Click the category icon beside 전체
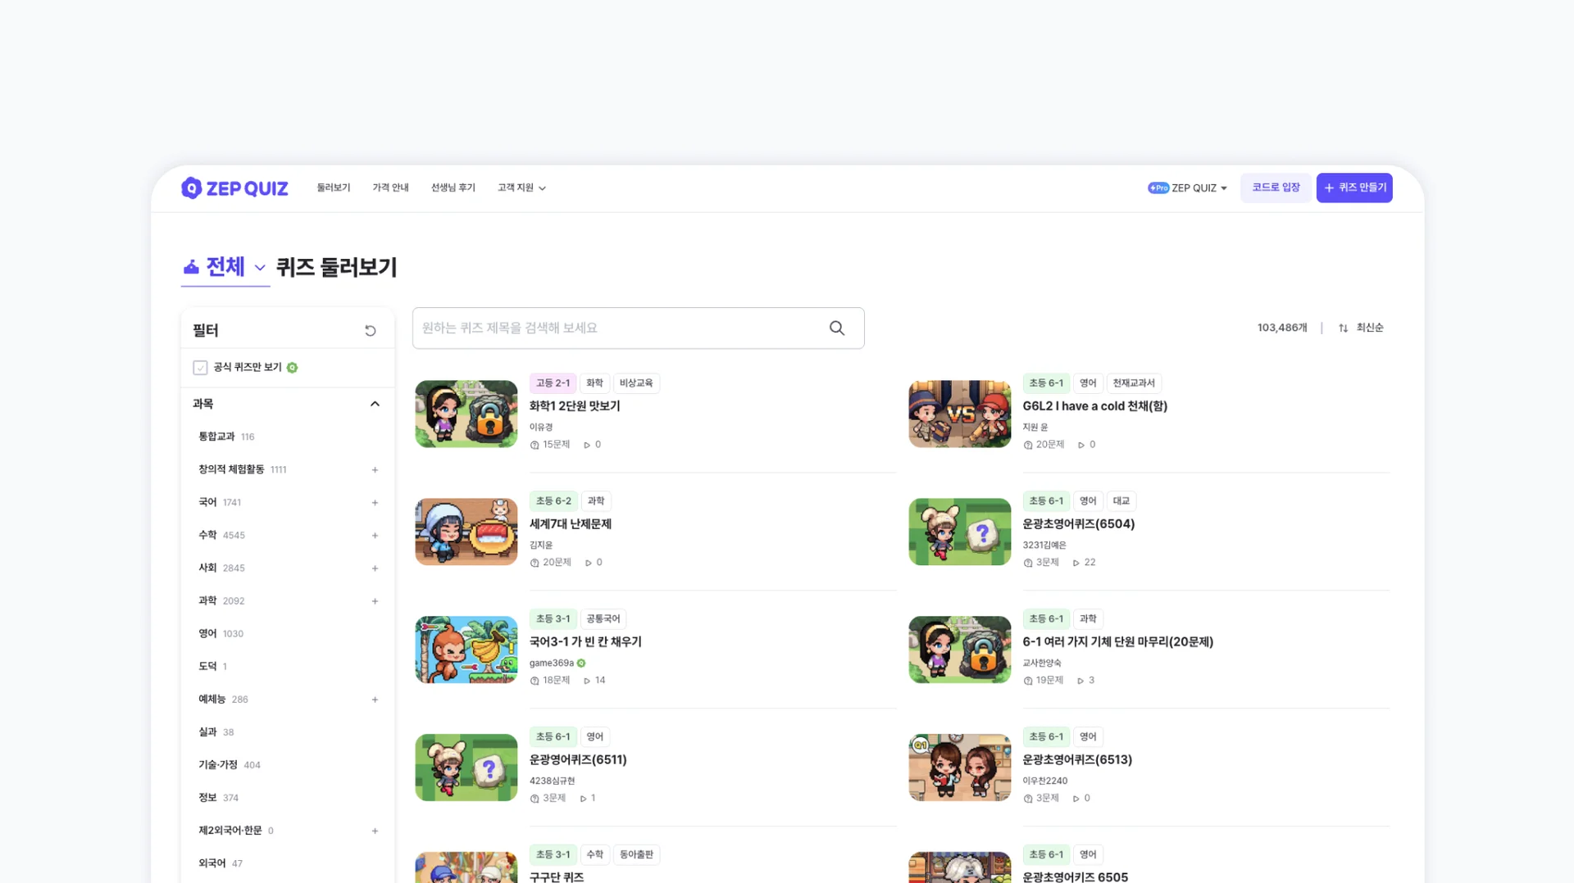 [191, 267]
